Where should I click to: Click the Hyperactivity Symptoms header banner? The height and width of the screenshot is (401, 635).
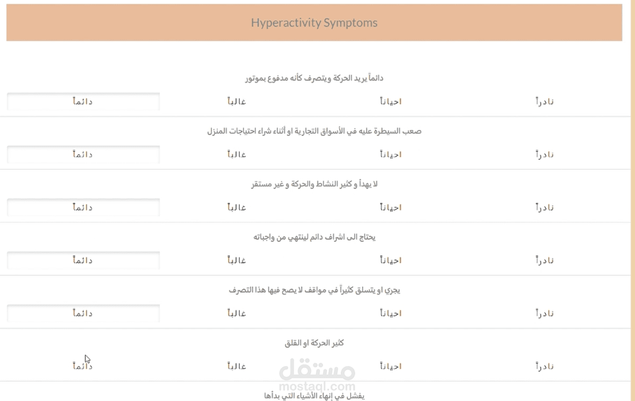click(x=314, y=22)
